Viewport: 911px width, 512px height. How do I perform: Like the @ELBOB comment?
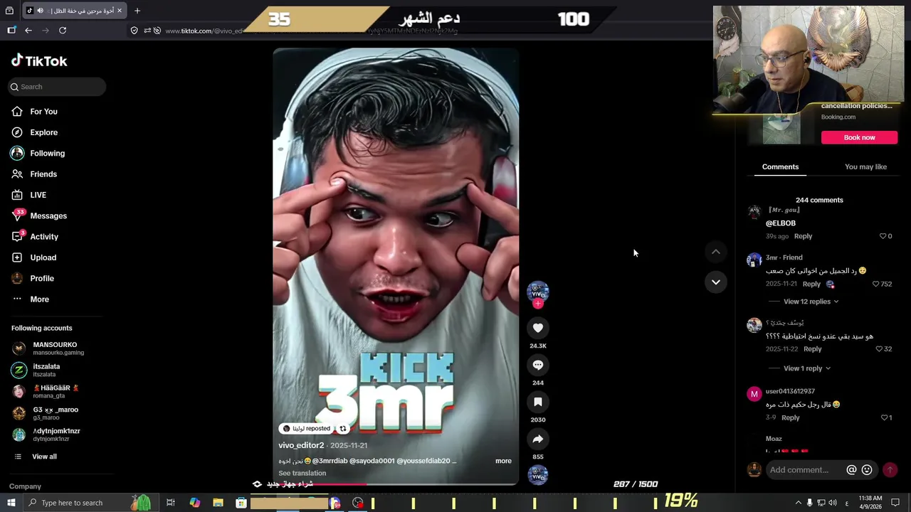[x=883, y=236]
